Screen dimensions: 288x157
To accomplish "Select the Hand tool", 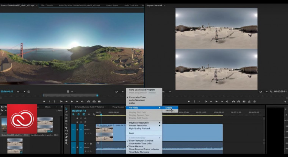I will [x=66, y=140].
